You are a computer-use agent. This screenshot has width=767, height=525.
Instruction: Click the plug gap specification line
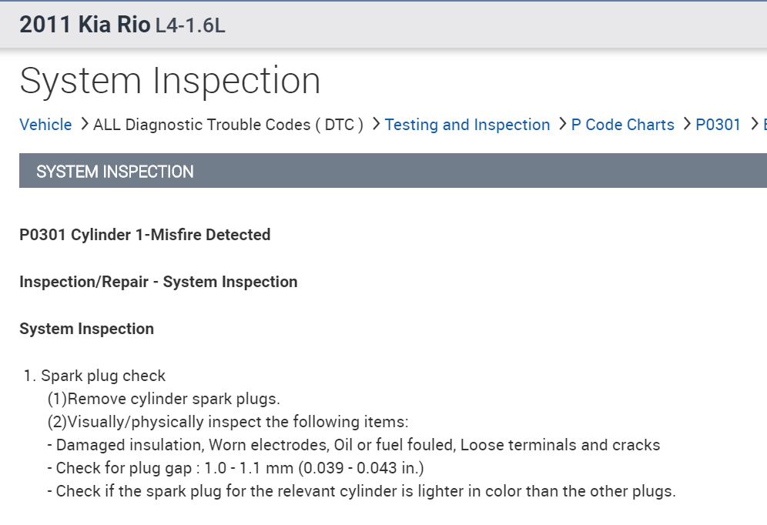click(239, 468)
